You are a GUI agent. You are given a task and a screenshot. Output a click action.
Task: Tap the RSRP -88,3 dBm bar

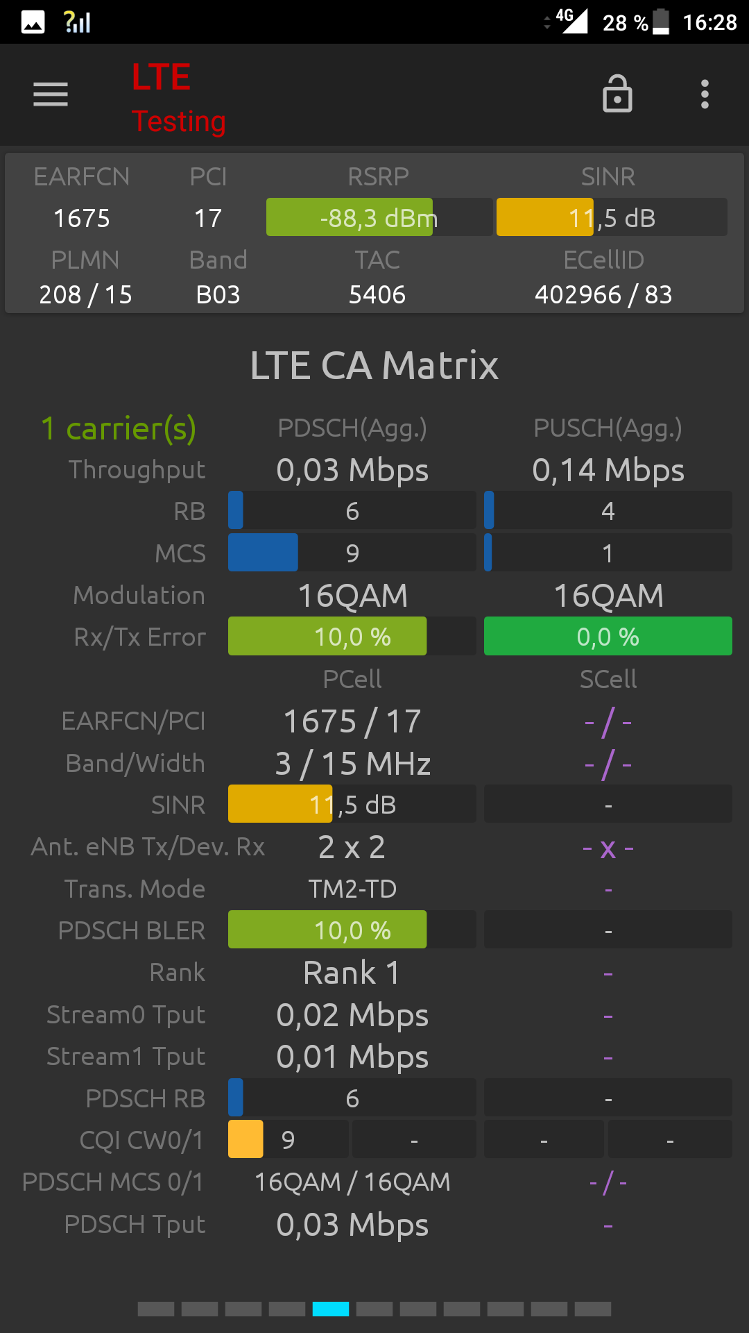tap(379, 217)
